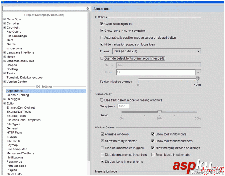The image size is (225, 176).
Task: Open External Tools settings
Action: point(16,116)
